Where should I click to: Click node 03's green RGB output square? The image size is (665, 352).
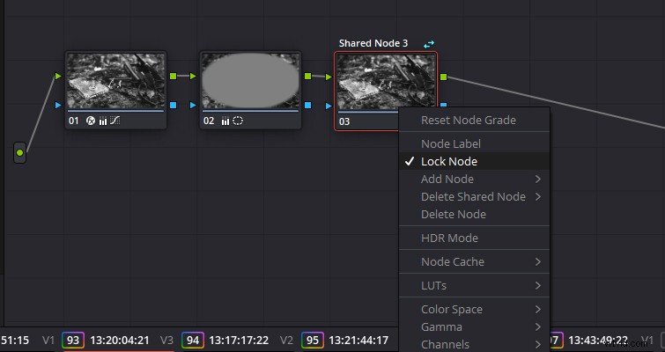click(443, 77)
